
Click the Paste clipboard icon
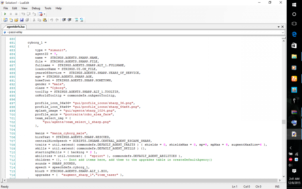point(45,20)
